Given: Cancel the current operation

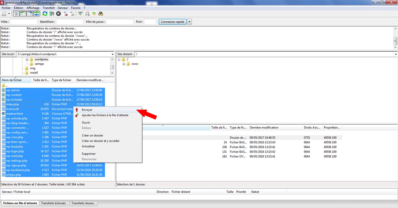Looking at the screenshot, I should click(x=58, y=14).
